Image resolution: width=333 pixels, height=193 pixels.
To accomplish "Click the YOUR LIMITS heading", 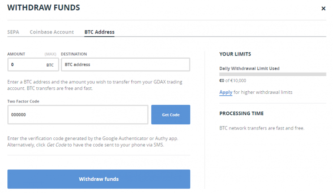I will (x=235, y=54).
